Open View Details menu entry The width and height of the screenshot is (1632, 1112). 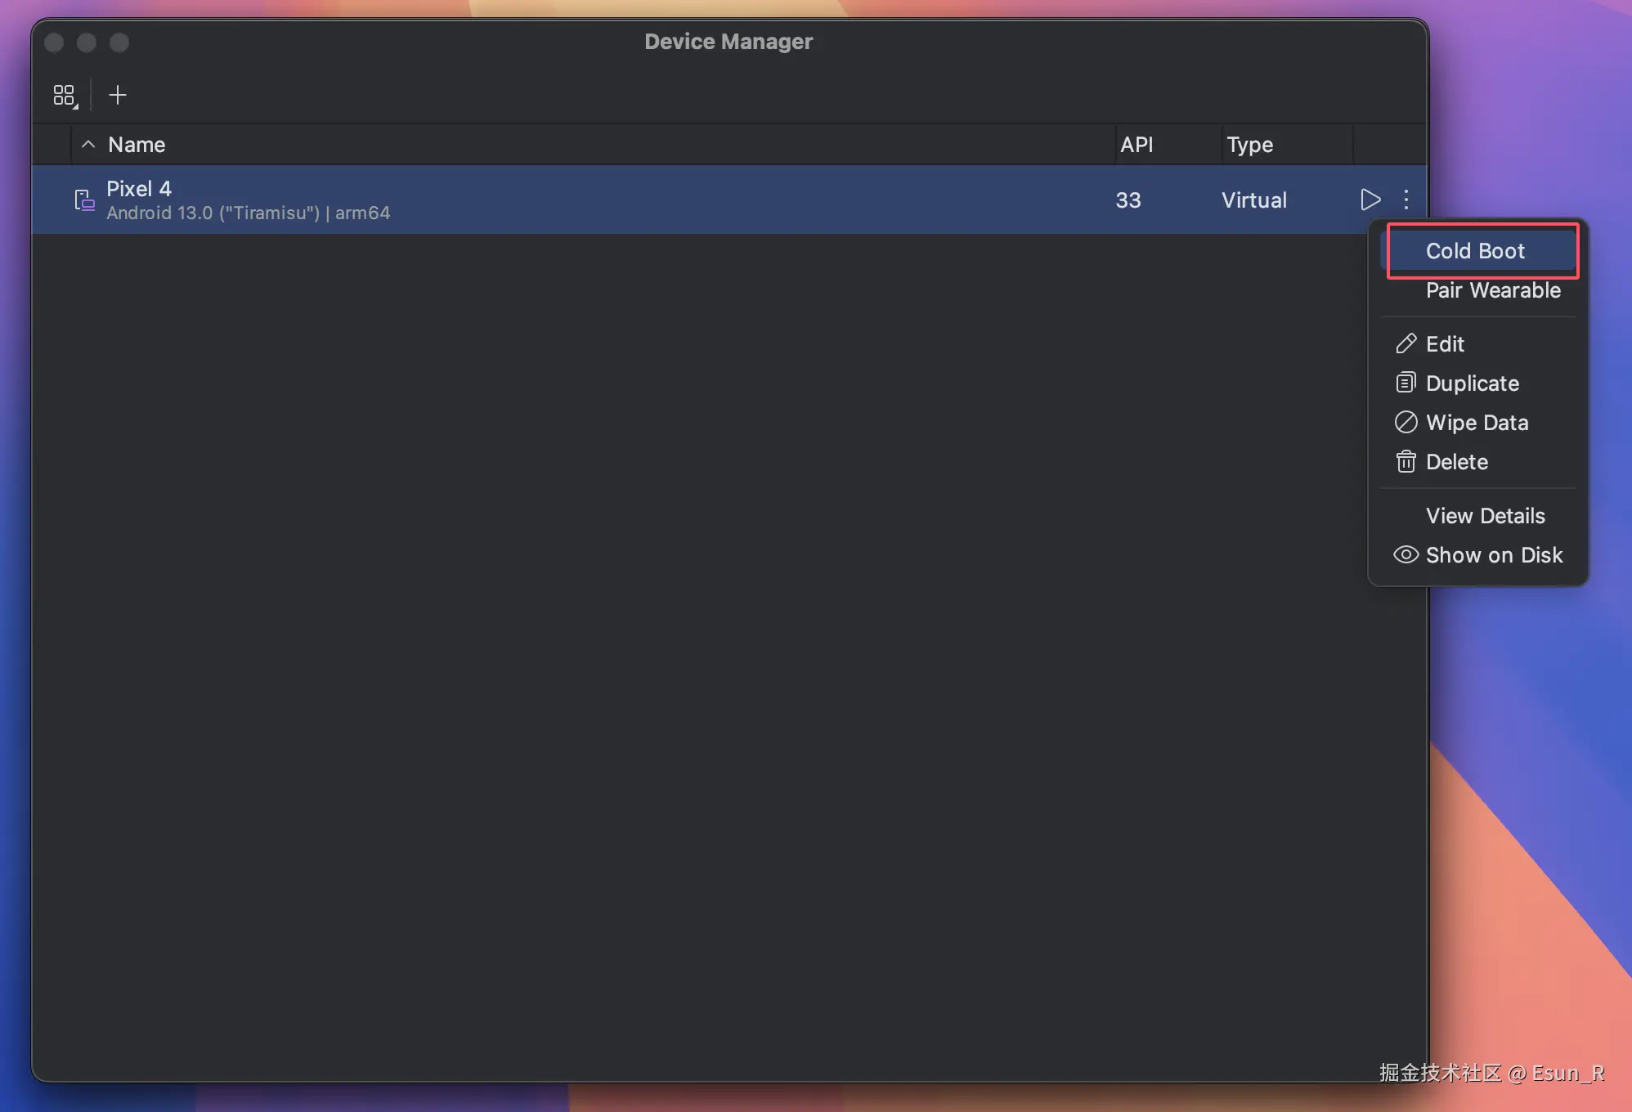click(x=1485, y=516)
